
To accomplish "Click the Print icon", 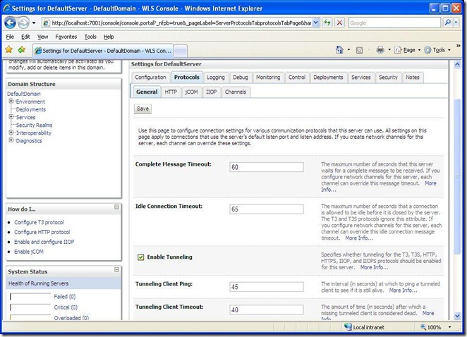I will click(x=380, y=50).
